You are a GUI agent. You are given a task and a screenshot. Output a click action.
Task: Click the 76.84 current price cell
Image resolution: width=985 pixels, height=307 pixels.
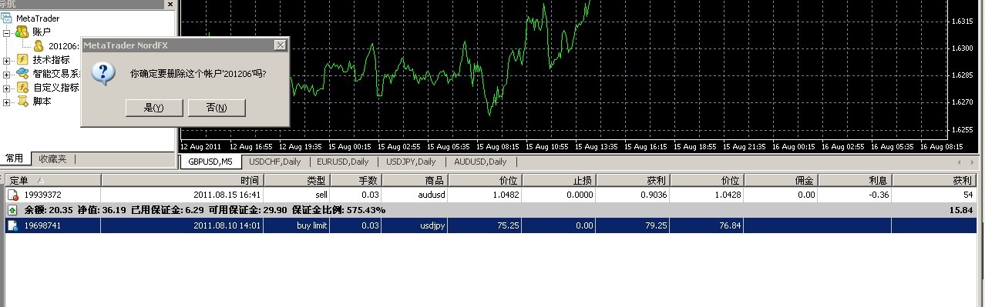[x=707, y=225]
